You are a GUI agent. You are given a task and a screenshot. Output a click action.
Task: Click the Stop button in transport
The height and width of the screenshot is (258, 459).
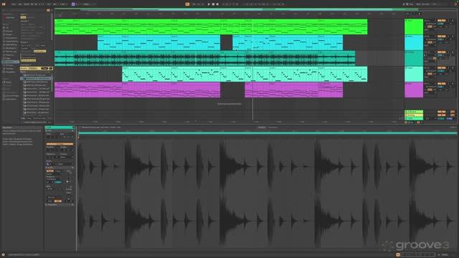213,4
